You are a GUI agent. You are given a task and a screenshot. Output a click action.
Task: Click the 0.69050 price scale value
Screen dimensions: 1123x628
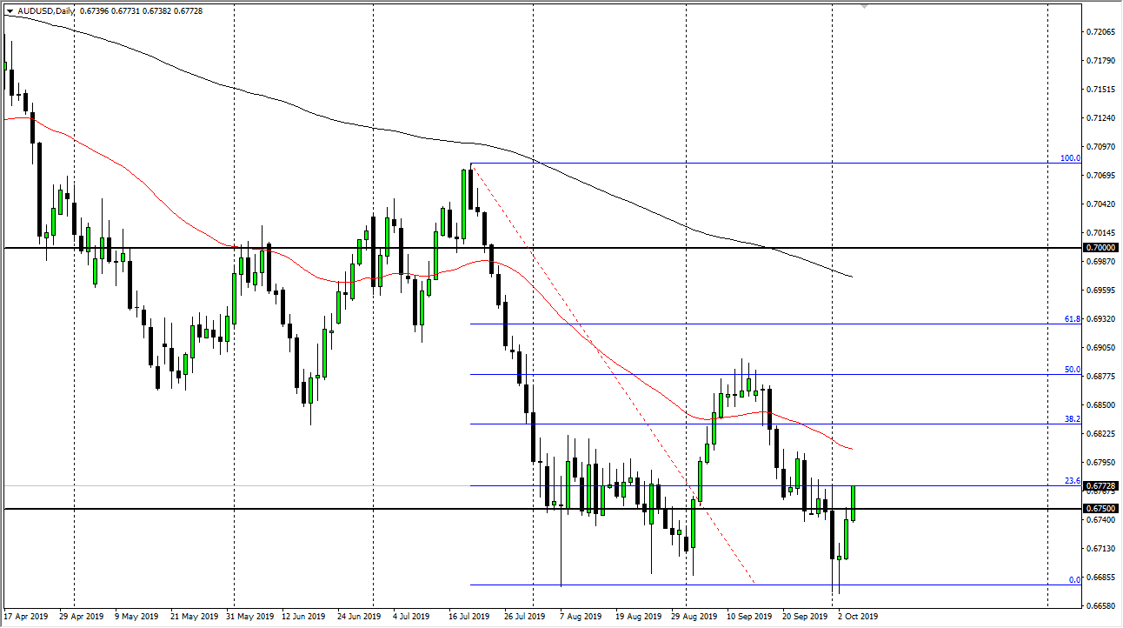(x=1100, y=348)
